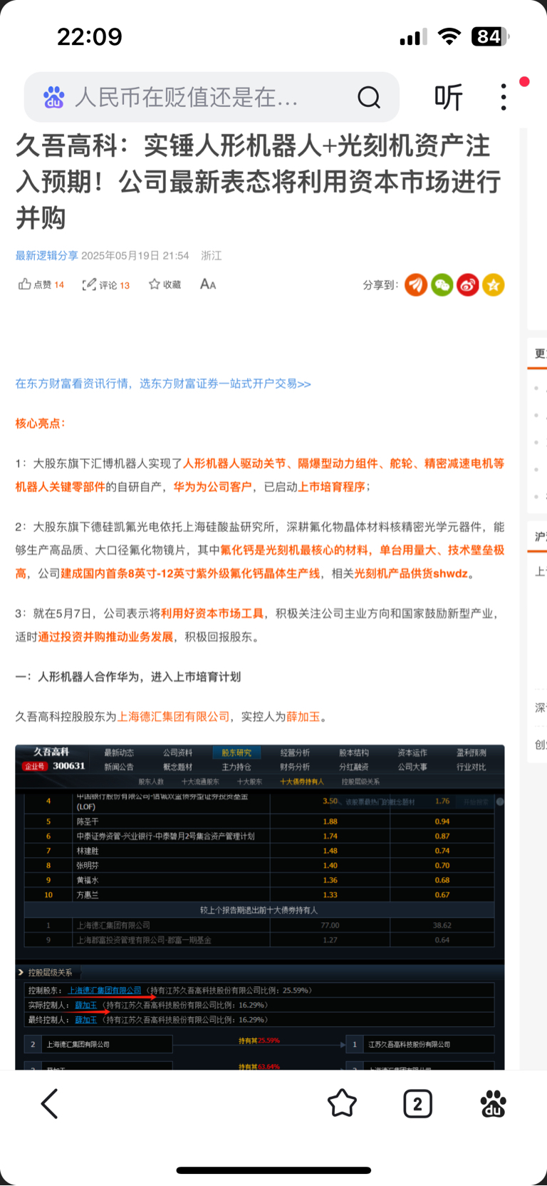Tap 股东研究 tab in embedded stock screenshot
This screenshot has width=547, height=1186.
coord(236,752)
